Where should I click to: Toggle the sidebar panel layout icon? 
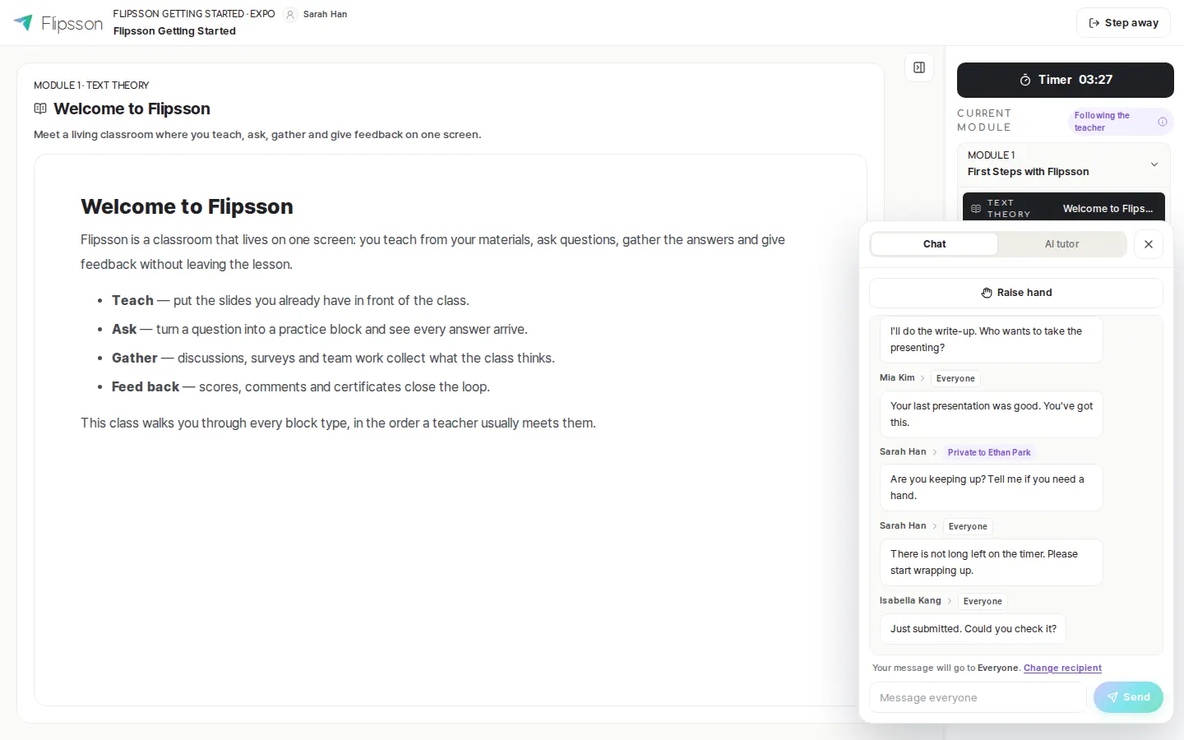click(919, 68)
